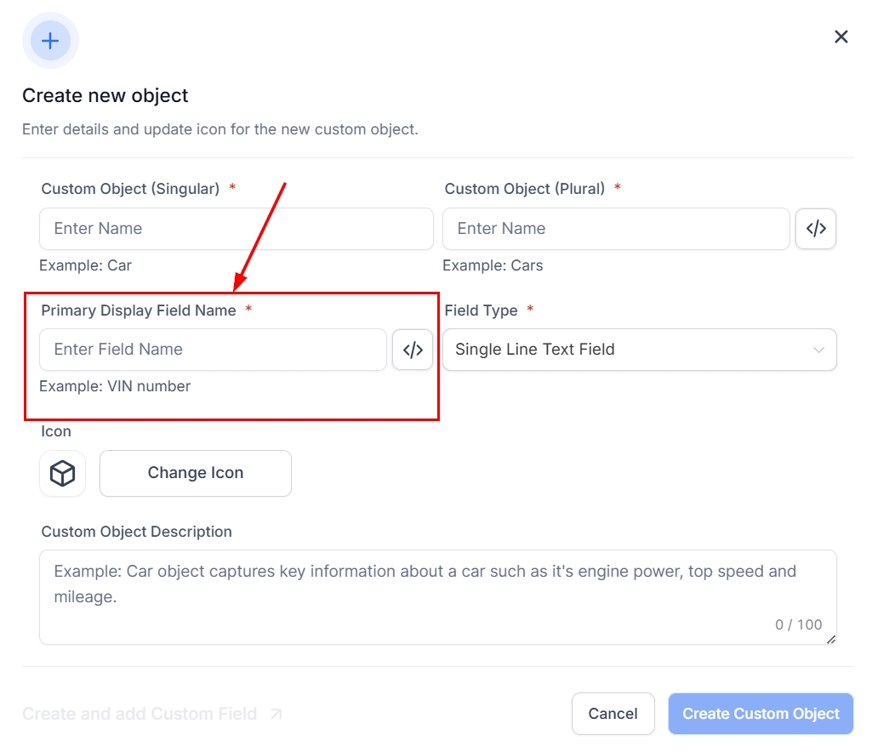Viewport: 872px width, 752px height.
Task: Select the Enter Field Name input
Action: 213,350
